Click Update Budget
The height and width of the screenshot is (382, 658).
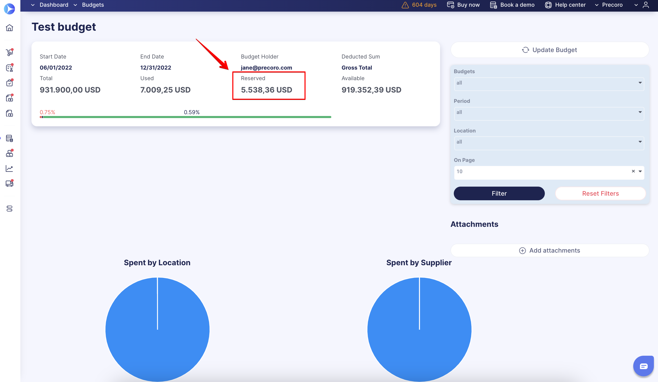pyautogui.click(x=549, y=49)
